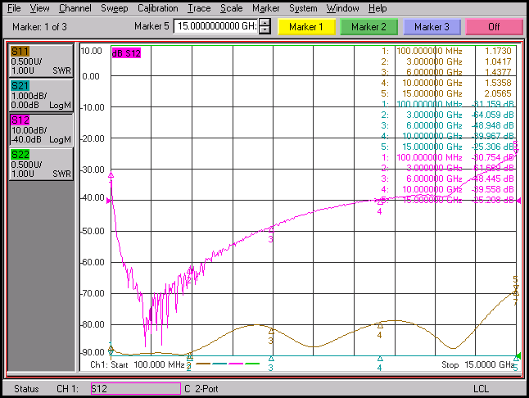Viewport: 529px width, 398px height.
Task: Turn markers off with the Off button
Action: point(494,27)
